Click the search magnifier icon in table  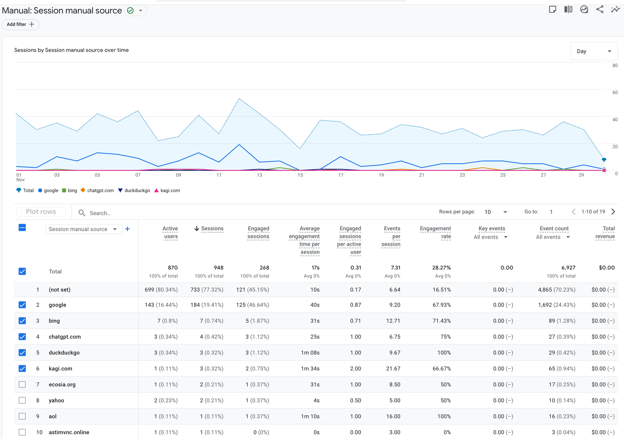pyautogui.click(x=82, y=213)
